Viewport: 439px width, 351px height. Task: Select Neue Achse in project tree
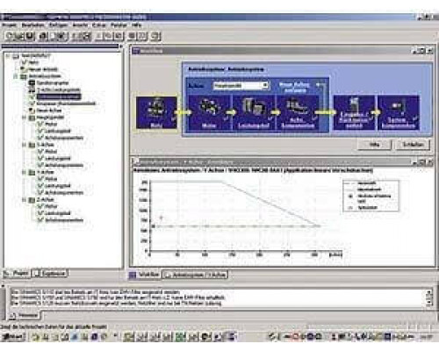pos(49,111)
